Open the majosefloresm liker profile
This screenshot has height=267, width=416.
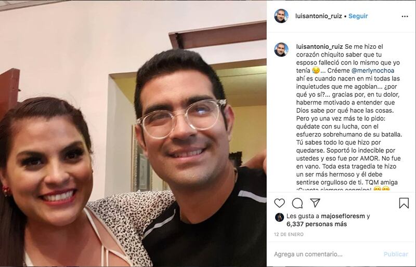pyautogui.click(x=343, y=216)
